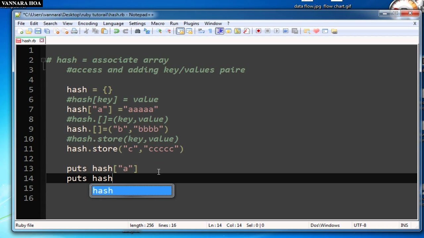
Task: Close the hash.rb tab with red X
Action: click(x=42, y=40)
